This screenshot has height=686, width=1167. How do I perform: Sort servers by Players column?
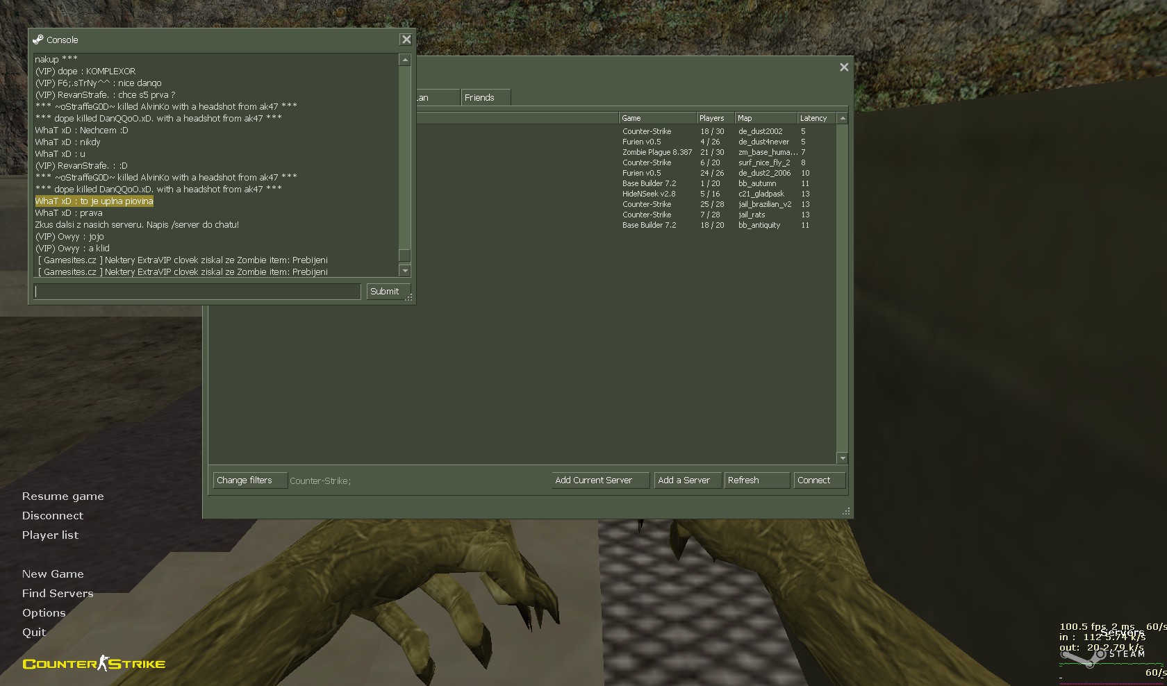coord(715,118)
